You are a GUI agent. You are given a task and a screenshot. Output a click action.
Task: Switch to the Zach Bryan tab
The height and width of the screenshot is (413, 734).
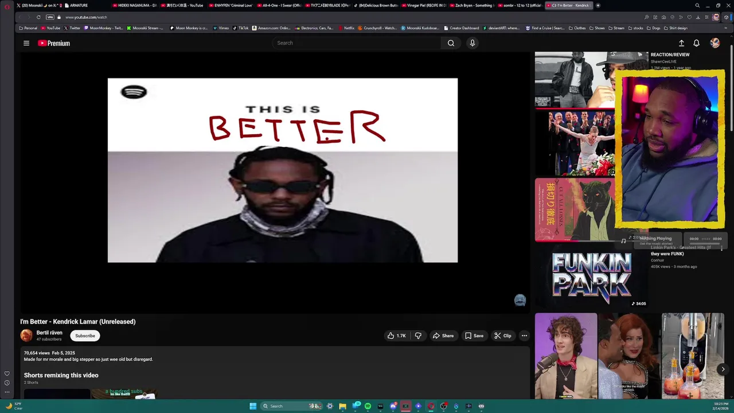click(471, 5)
